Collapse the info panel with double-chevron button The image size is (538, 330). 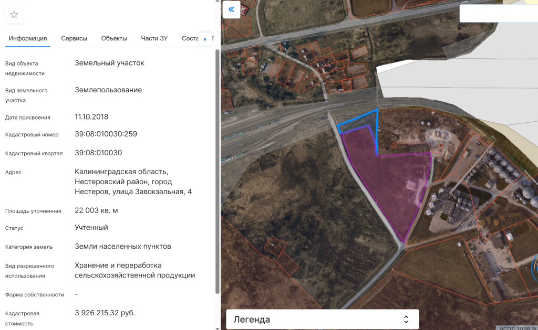231,10
